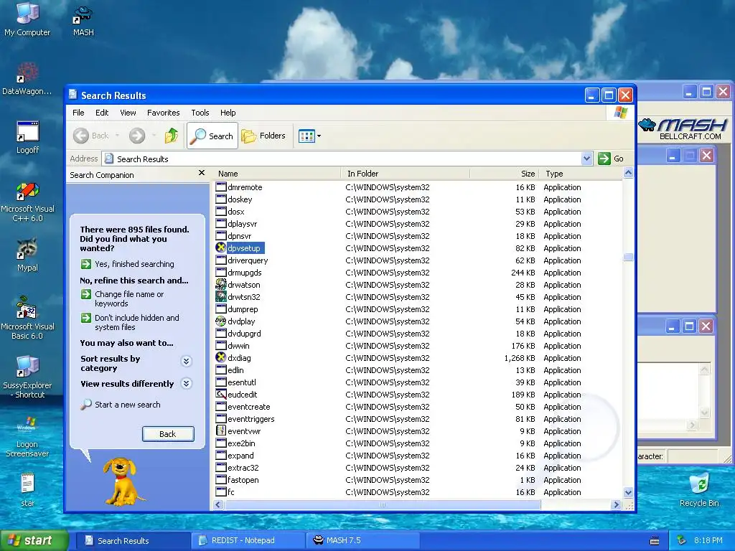The image size is (735, 551).
Task: Click the Forward navigation arrow in toolbar
Action: click(137, 136)
